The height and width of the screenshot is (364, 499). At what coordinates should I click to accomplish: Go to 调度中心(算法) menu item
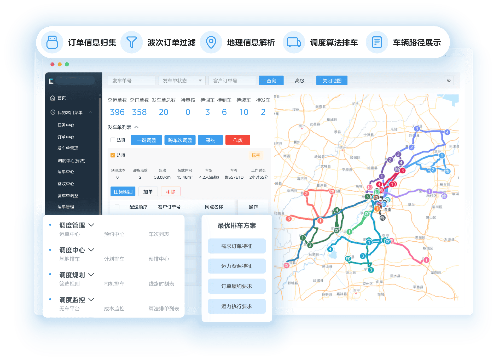pyautogui.click(x=72, y=161)
